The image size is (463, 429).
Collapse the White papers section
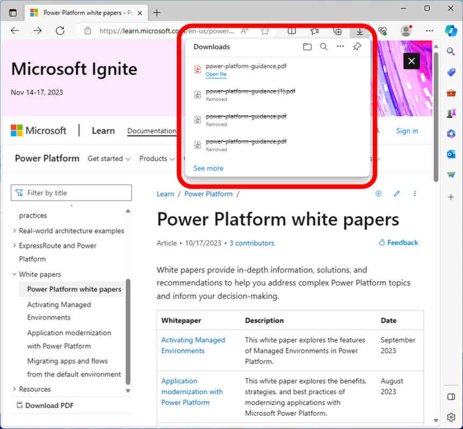click(14, 274)
